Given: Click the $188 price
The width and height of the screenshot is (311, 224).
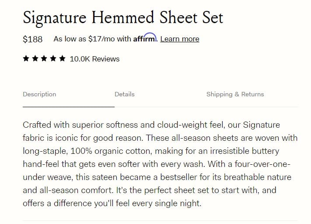Looking at the screenshot, I should pyautogui.click(x=32, y=39).
